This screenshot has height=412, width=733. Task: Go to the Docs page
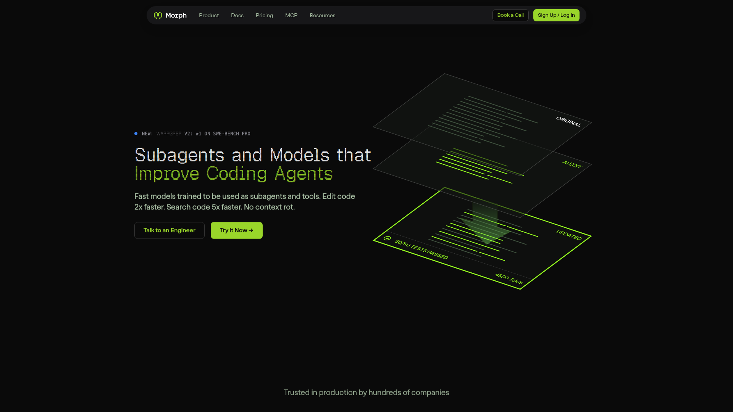(x=237, y=15)
